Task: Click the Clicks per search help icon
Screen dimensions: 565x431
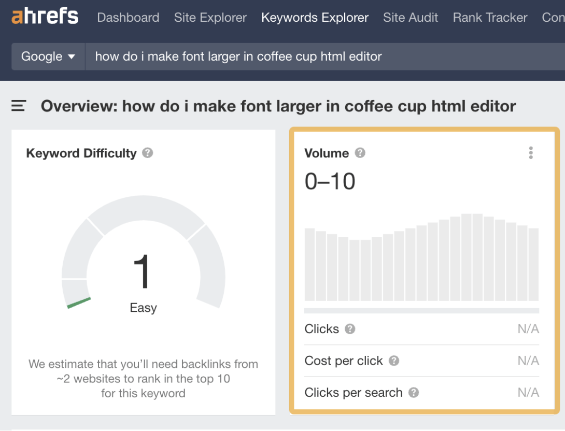Action: coord(412,393)
